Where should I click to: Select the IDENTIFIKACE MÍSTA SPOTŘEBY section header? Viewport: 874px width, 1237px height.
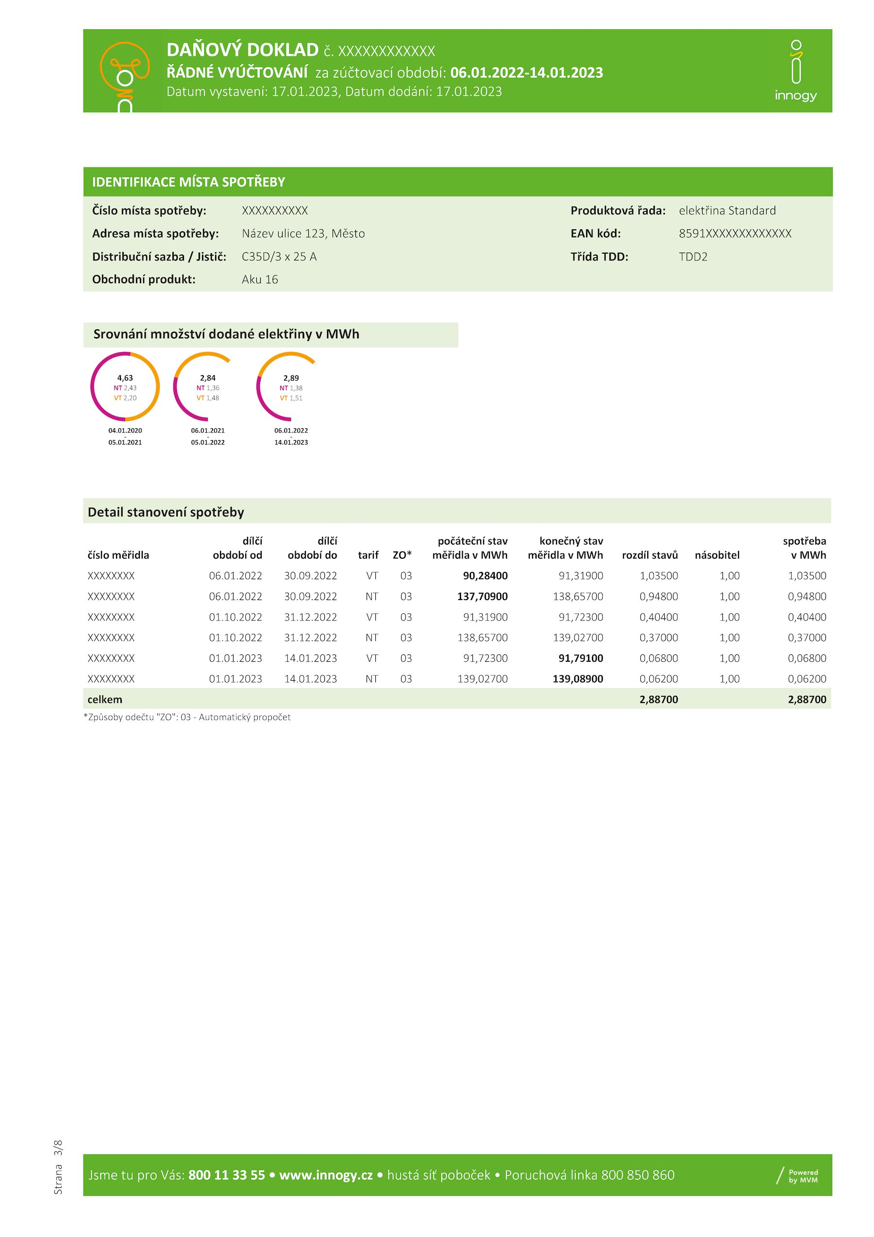188,182
